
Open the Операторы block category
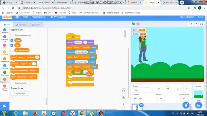click(x=5, y=73)
